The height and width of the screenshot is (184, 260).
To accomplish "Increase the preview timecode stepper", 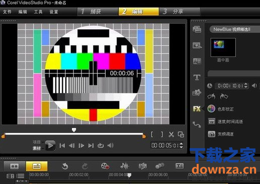I will pos(181,144).
